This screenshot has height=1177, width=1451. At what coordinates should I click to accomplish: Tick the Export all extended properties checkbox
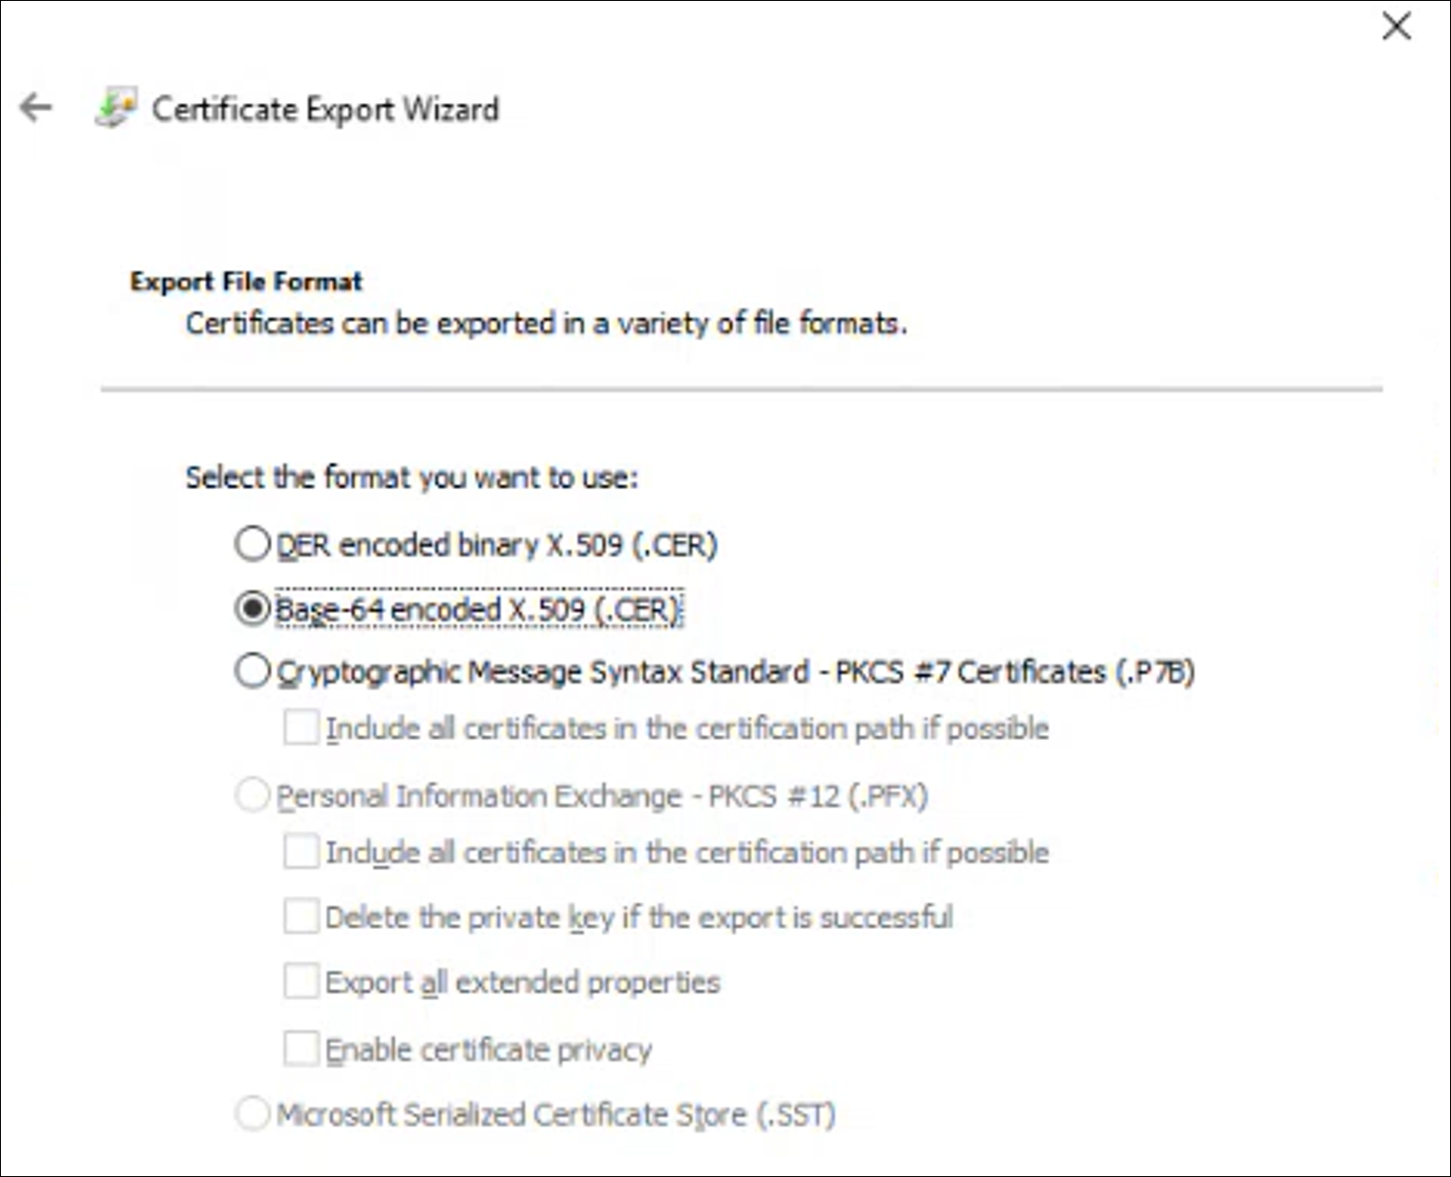(x=300, y=982)
